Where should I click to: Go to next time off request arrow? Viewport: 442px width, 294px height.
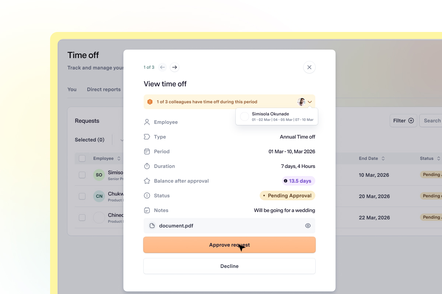point(175,67)
